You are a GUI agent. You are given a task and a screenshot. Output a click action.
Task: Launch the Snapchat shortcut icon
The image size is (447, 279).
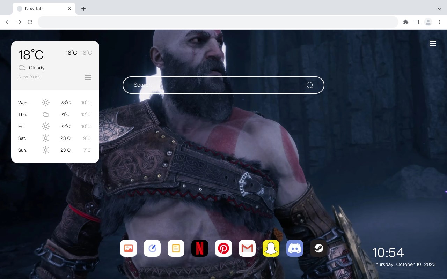pyautogui.click(x=271, y=248)
